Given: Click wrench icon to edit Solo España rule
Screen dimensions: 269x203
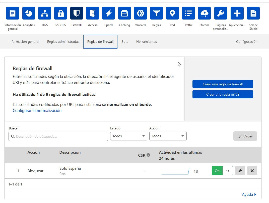Looking at the screenshot, I should [240, 171].
